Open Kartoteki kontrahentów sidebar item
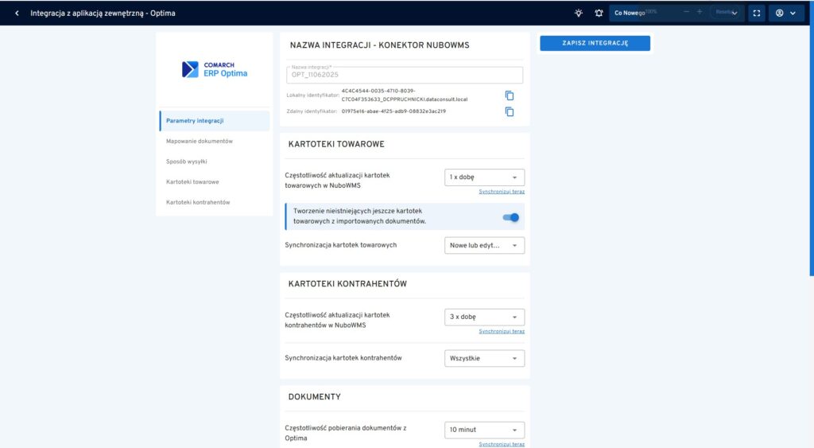 [198, 202]
